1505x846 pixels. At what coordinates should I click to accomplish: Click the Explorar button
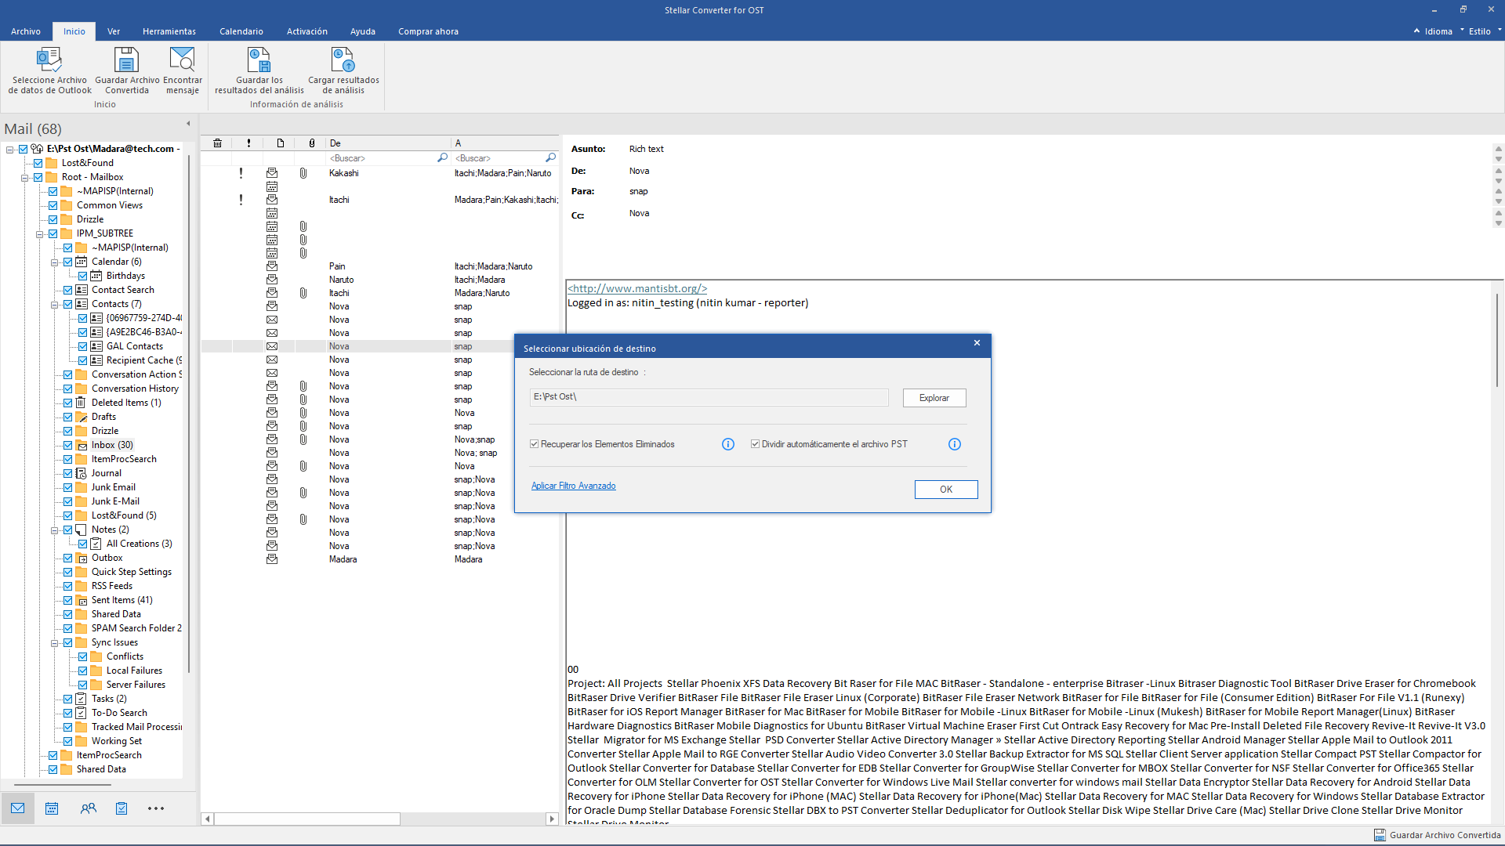[x=934, y=398]
